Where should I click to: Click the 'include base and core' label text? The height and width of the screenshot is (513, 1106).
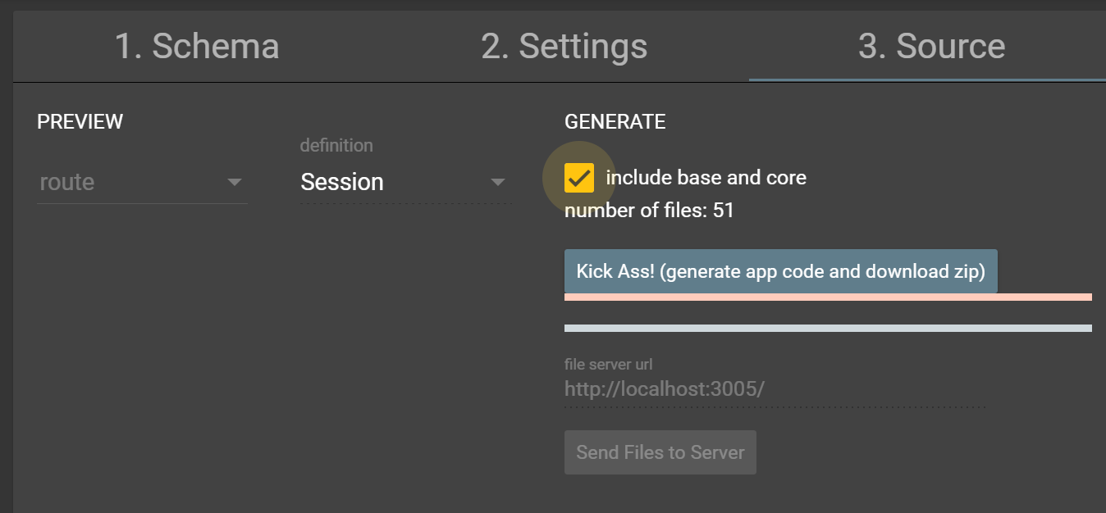[706, 178]
